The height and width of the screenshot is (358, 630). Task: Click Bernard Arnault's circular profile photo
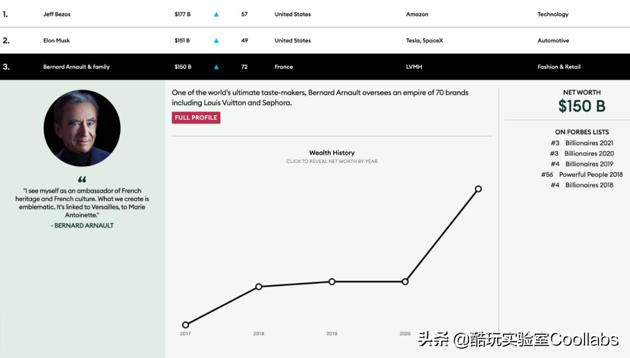coord(82,127)
